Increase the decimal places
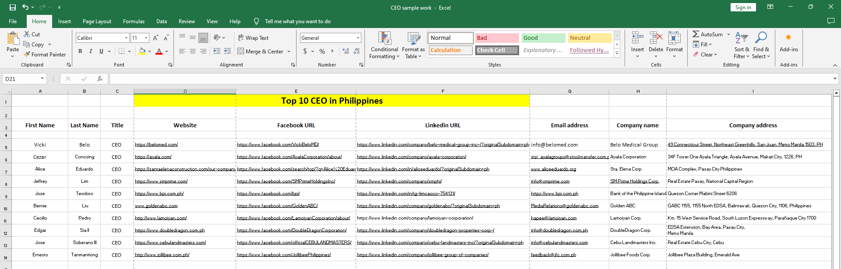 [346, 51]
